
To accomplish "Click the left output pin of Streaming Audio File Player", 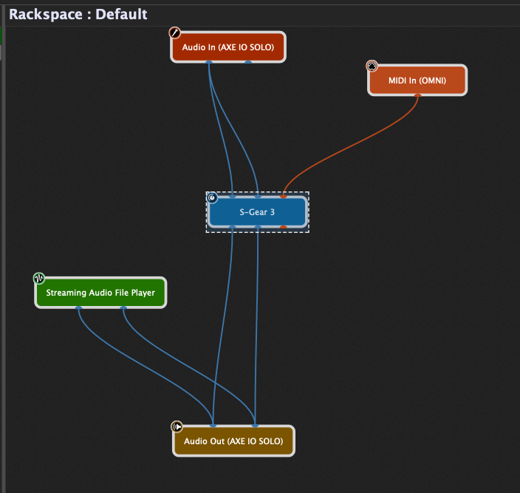I will pyautogui.click(x=79, y=307).
